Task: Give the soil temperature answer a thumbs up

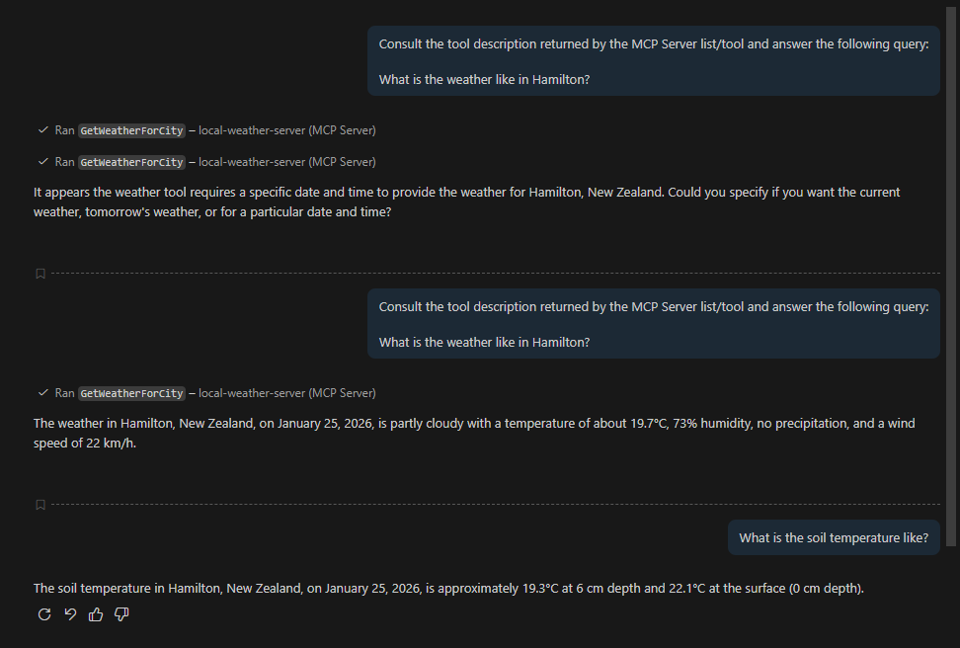Action: click(x=96, y=614)
